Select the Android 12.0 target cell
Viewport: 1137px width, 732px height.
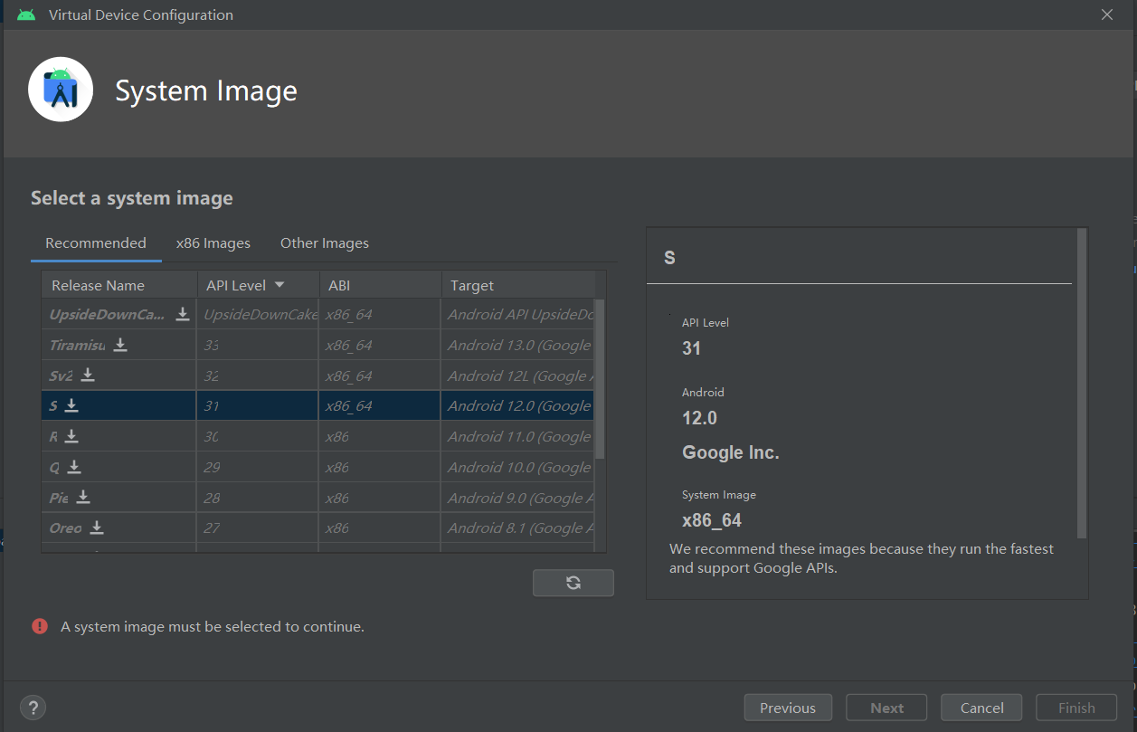(518, 405)
